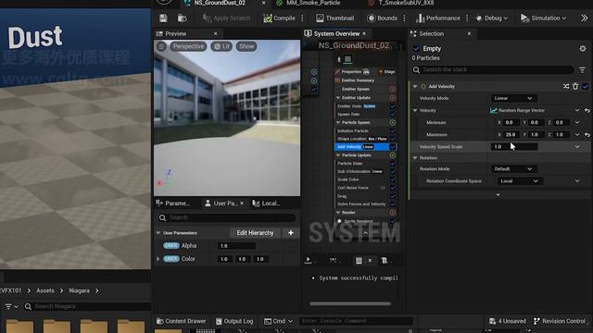
Task: Click the Compile button
Action: 280,18
